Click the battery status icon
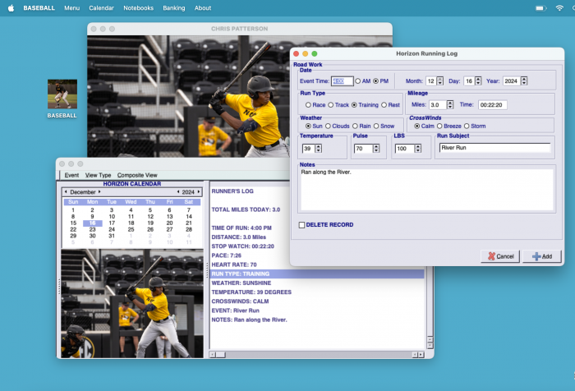Viewport: 575px width, 391px height. coord(540,7)
